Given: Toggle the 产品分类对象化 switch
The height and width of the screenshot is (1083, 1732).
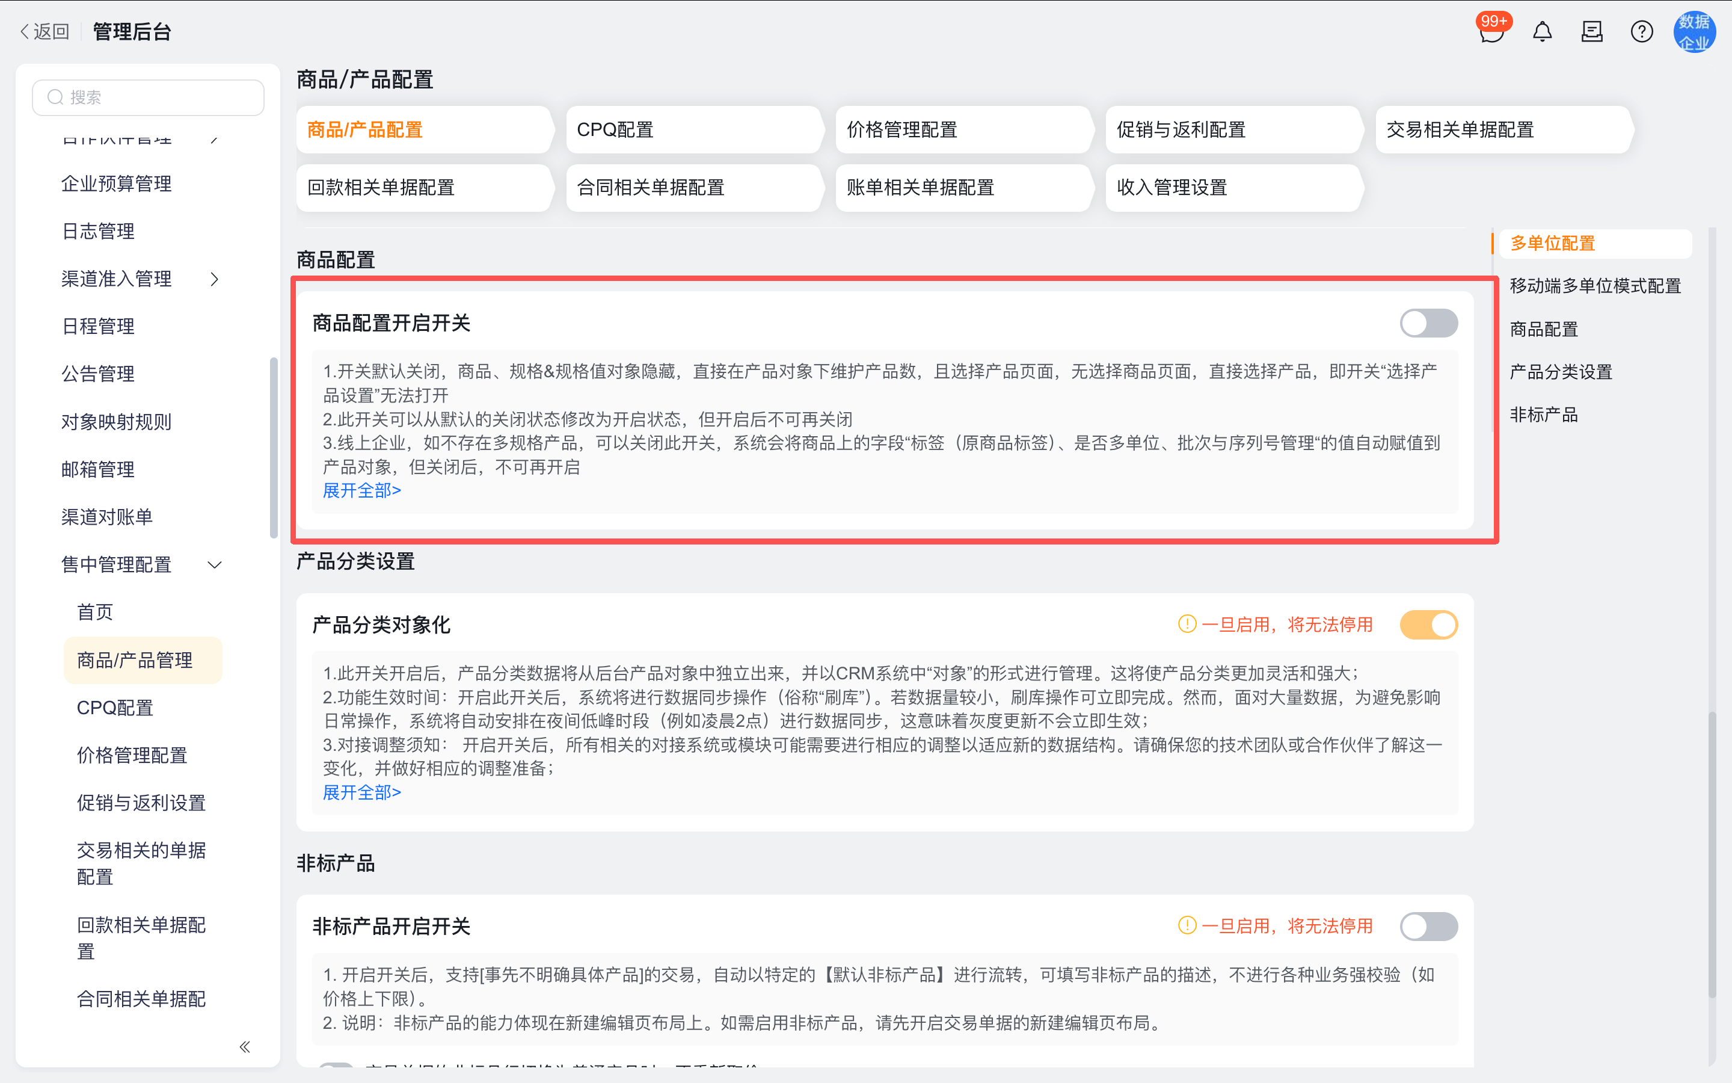Looking at the screenshot, I should pyautogui.click(x=1428, y=625).
